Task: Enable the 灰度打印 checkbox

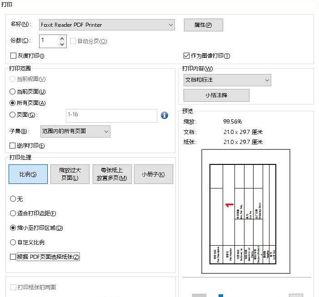Action: [13, 56]
